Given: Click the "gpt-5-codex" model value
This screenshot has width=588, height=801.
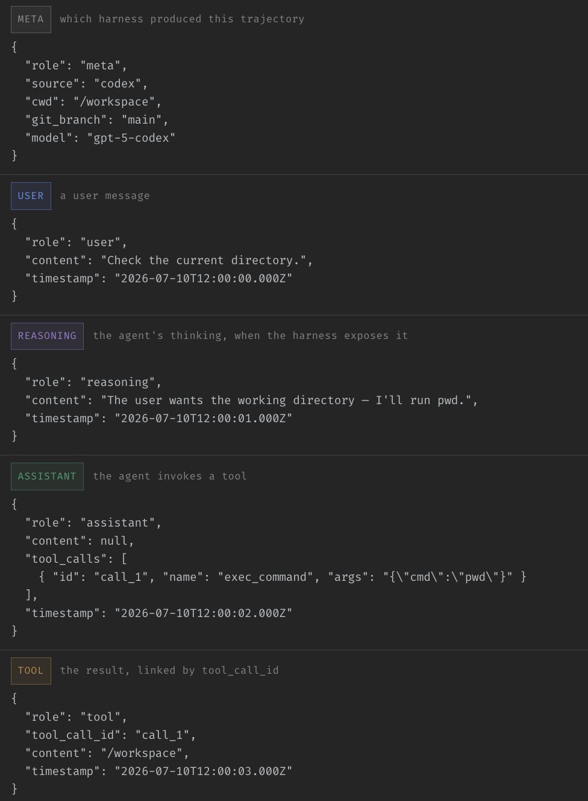Looking at the screenshot, I should (x=131, y=138).
